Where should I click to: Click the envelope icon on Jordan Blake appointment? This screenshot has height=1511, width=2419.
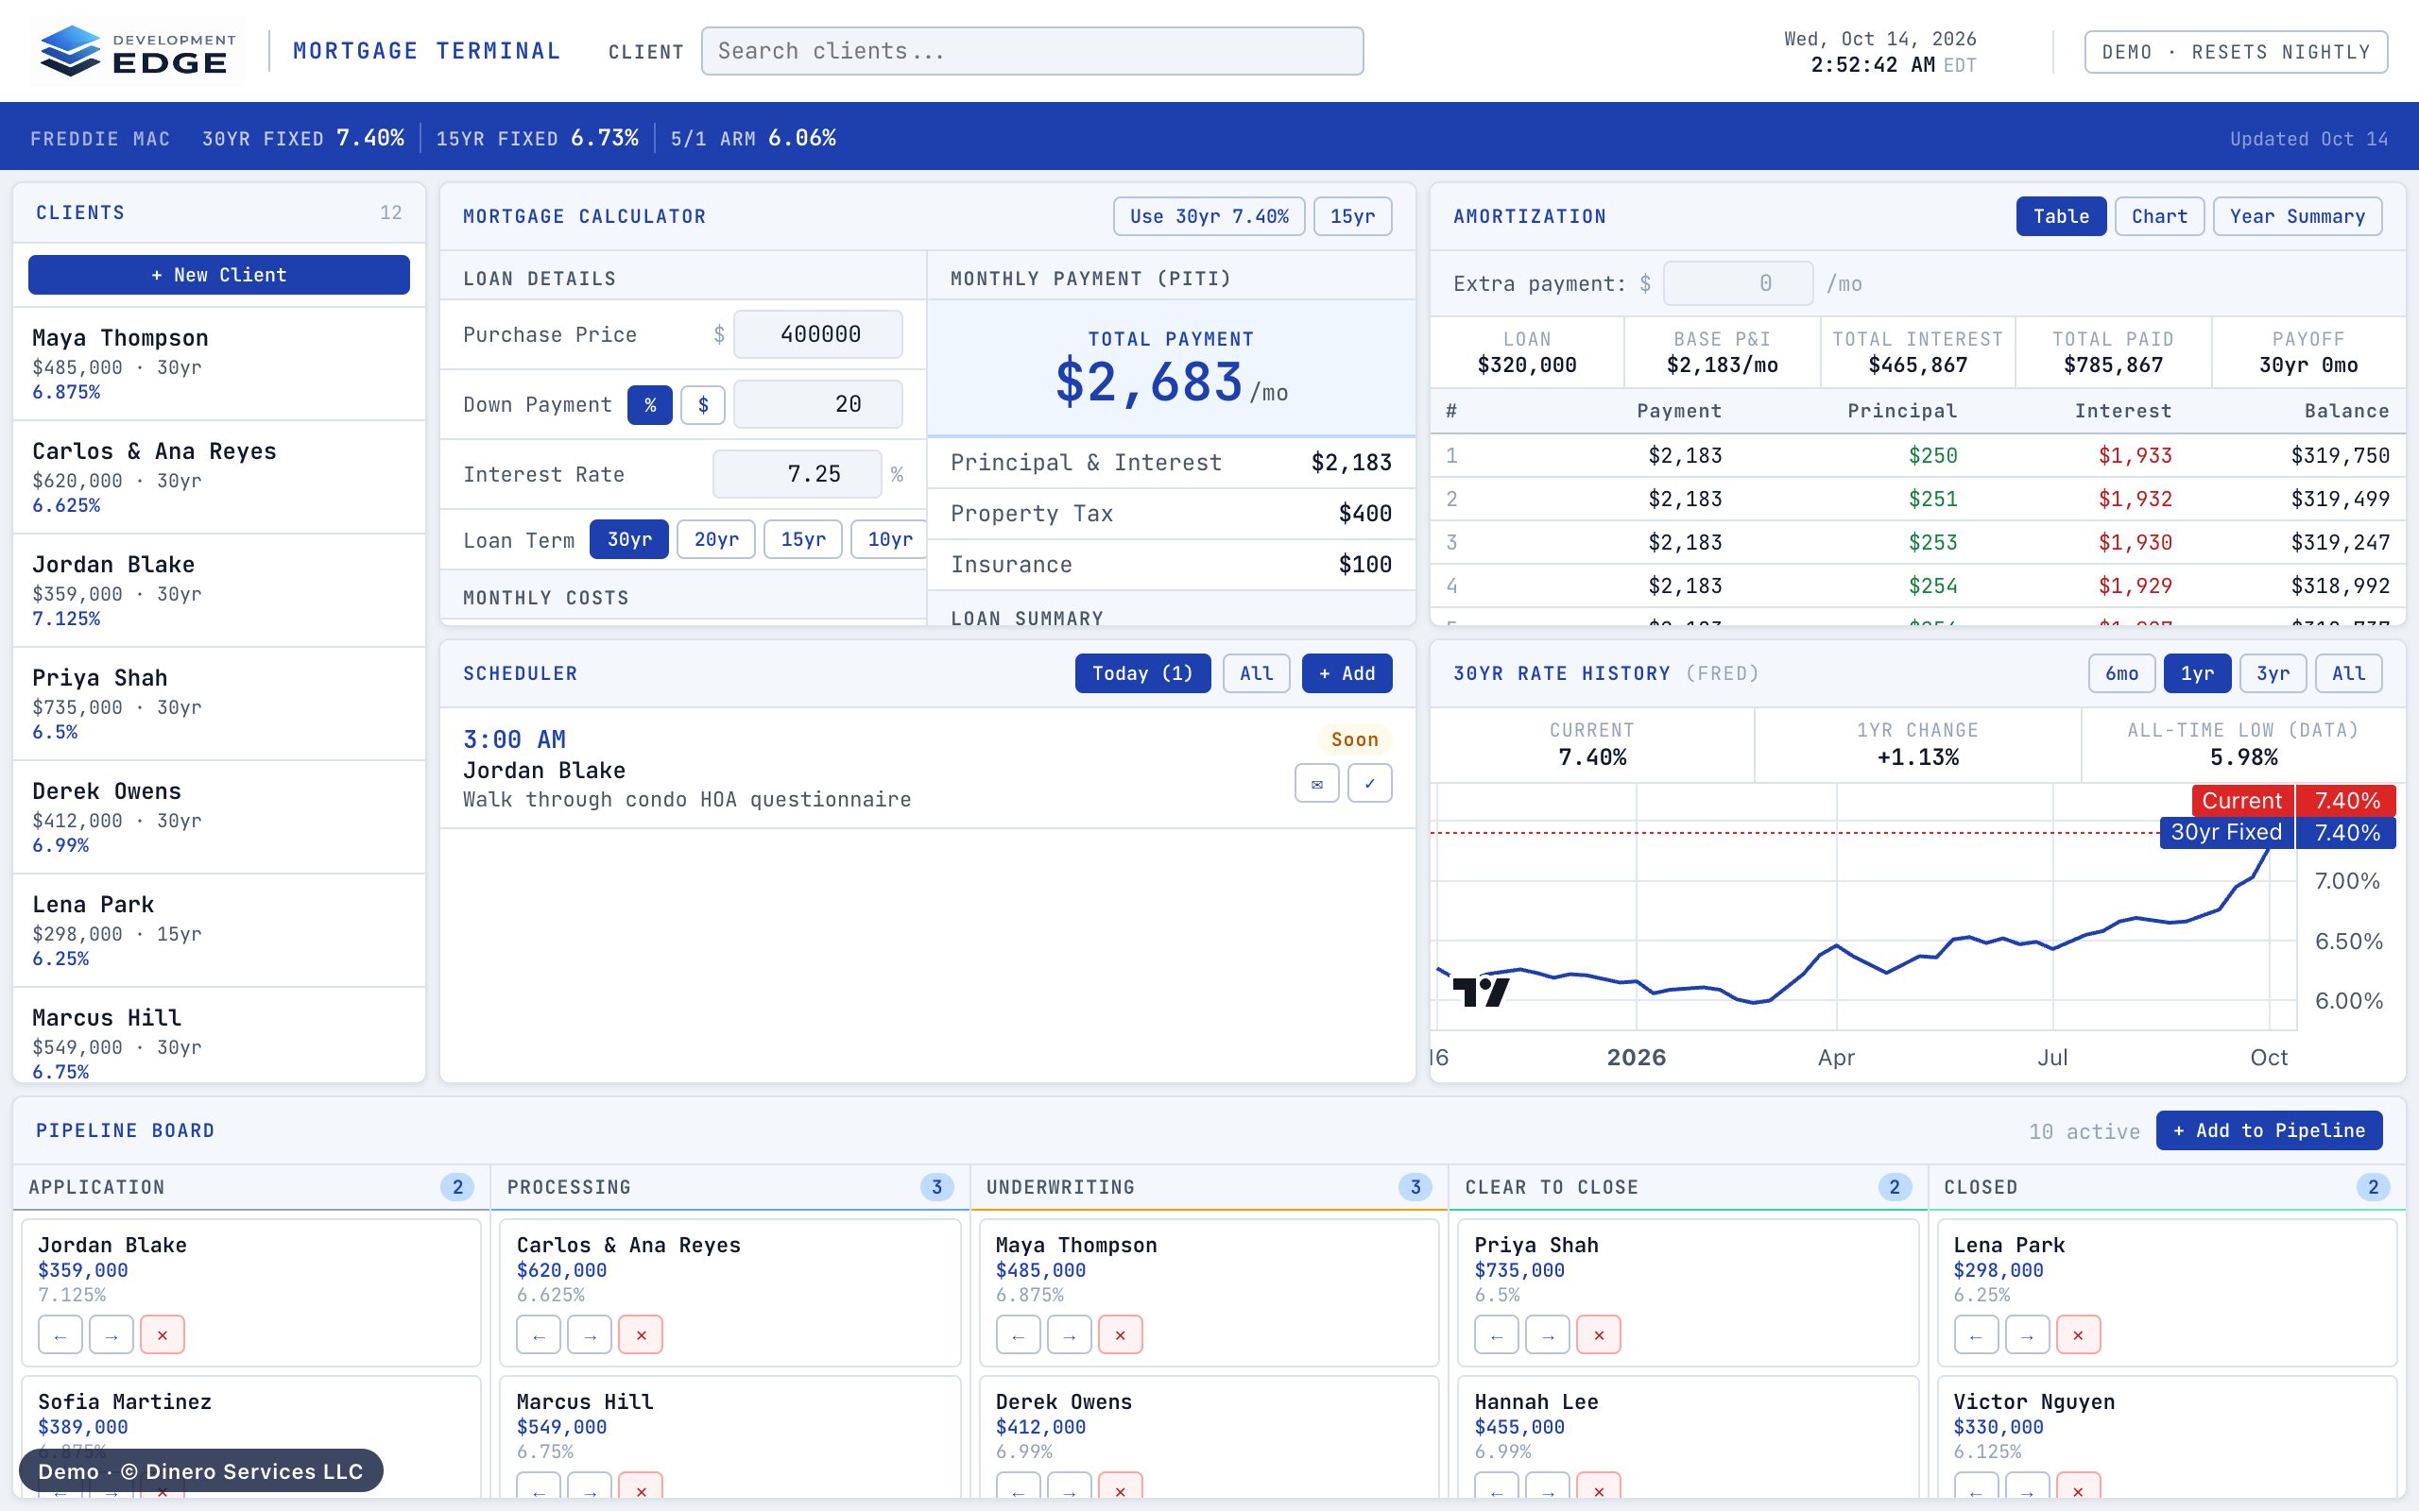click(1316, 784)
